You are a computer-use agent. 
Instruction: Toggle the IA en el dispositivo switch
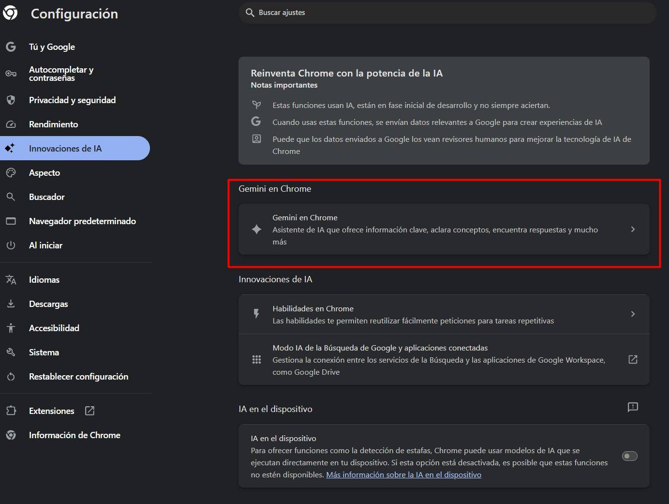630,456
